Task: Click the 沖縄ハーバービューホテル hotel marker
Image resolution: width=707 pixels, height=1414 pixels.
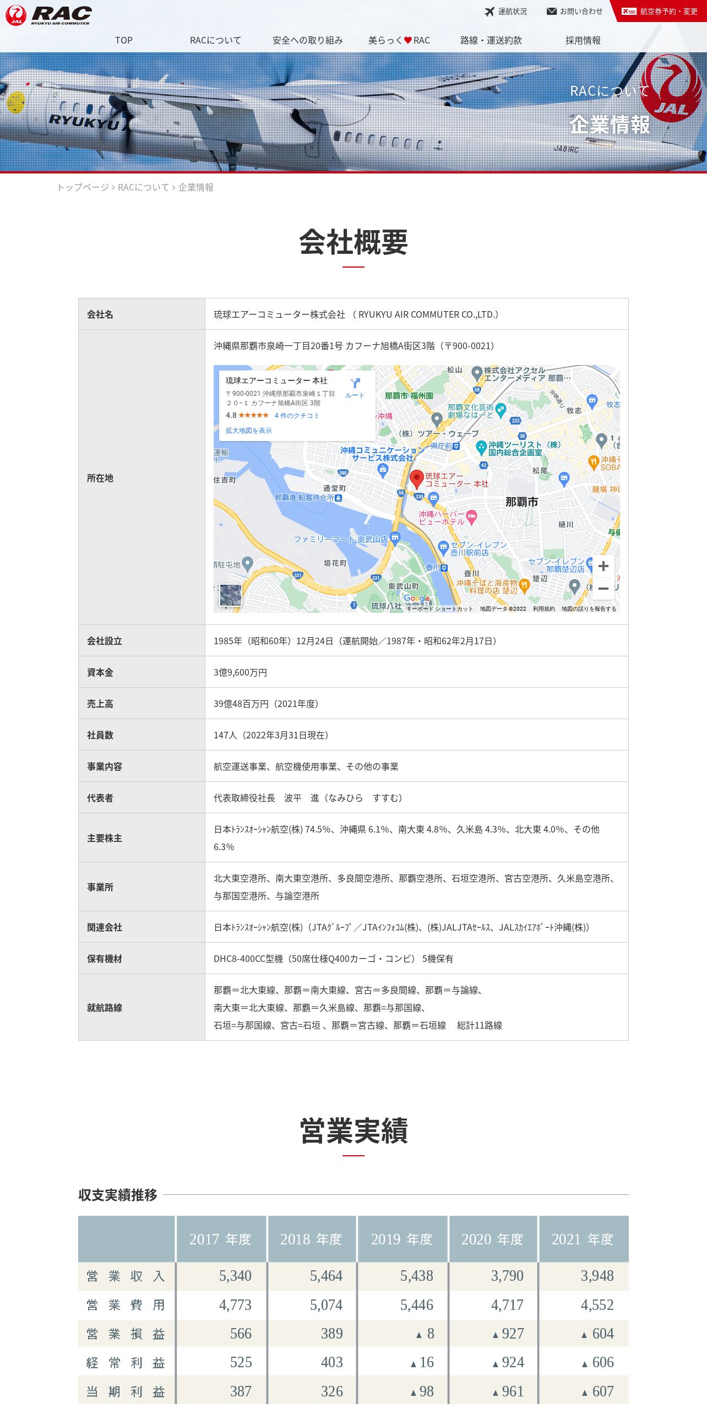Action: pos(471,516)
